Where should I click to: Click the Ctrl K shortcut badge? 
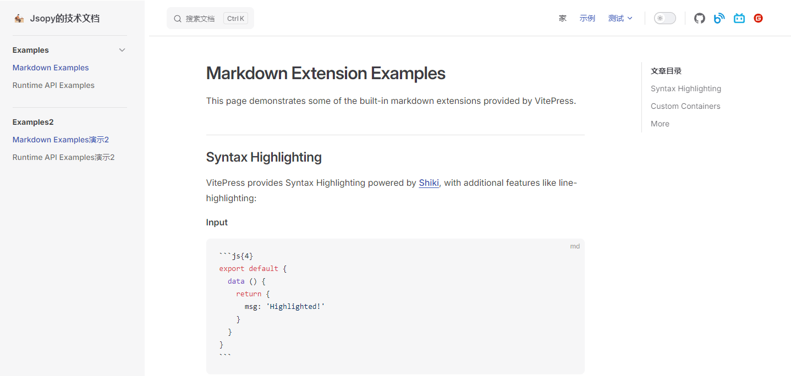click(x=235, y=19)
